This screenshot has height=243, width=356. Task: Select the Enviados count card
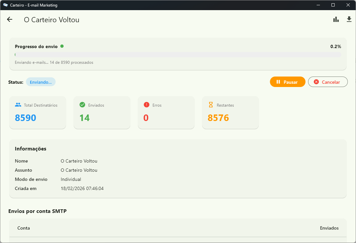[x=102, y=113]
